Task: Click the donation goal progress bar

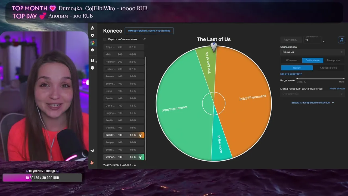Action: 42,178
